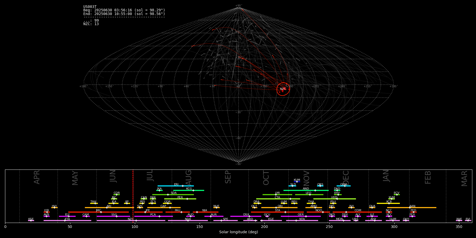Click the KCG shower label
Screen dimensions: 476x238
pos(189,189)
